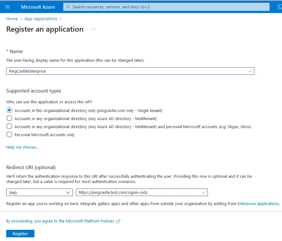Click the green checkmark in the Name field
Viewport: 282px width, 241px height.
[x=250, y=71]
